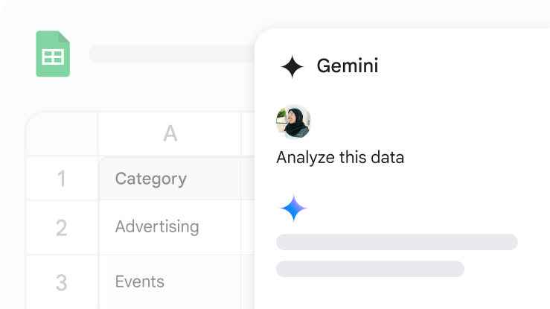Select the Gemini panel title text

348,66
